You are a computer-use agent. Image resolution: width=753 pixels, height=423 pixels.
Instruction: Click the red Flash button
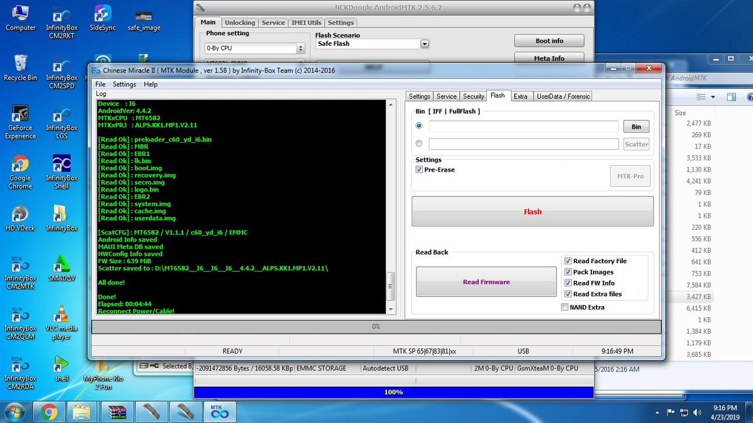[532, 211]
